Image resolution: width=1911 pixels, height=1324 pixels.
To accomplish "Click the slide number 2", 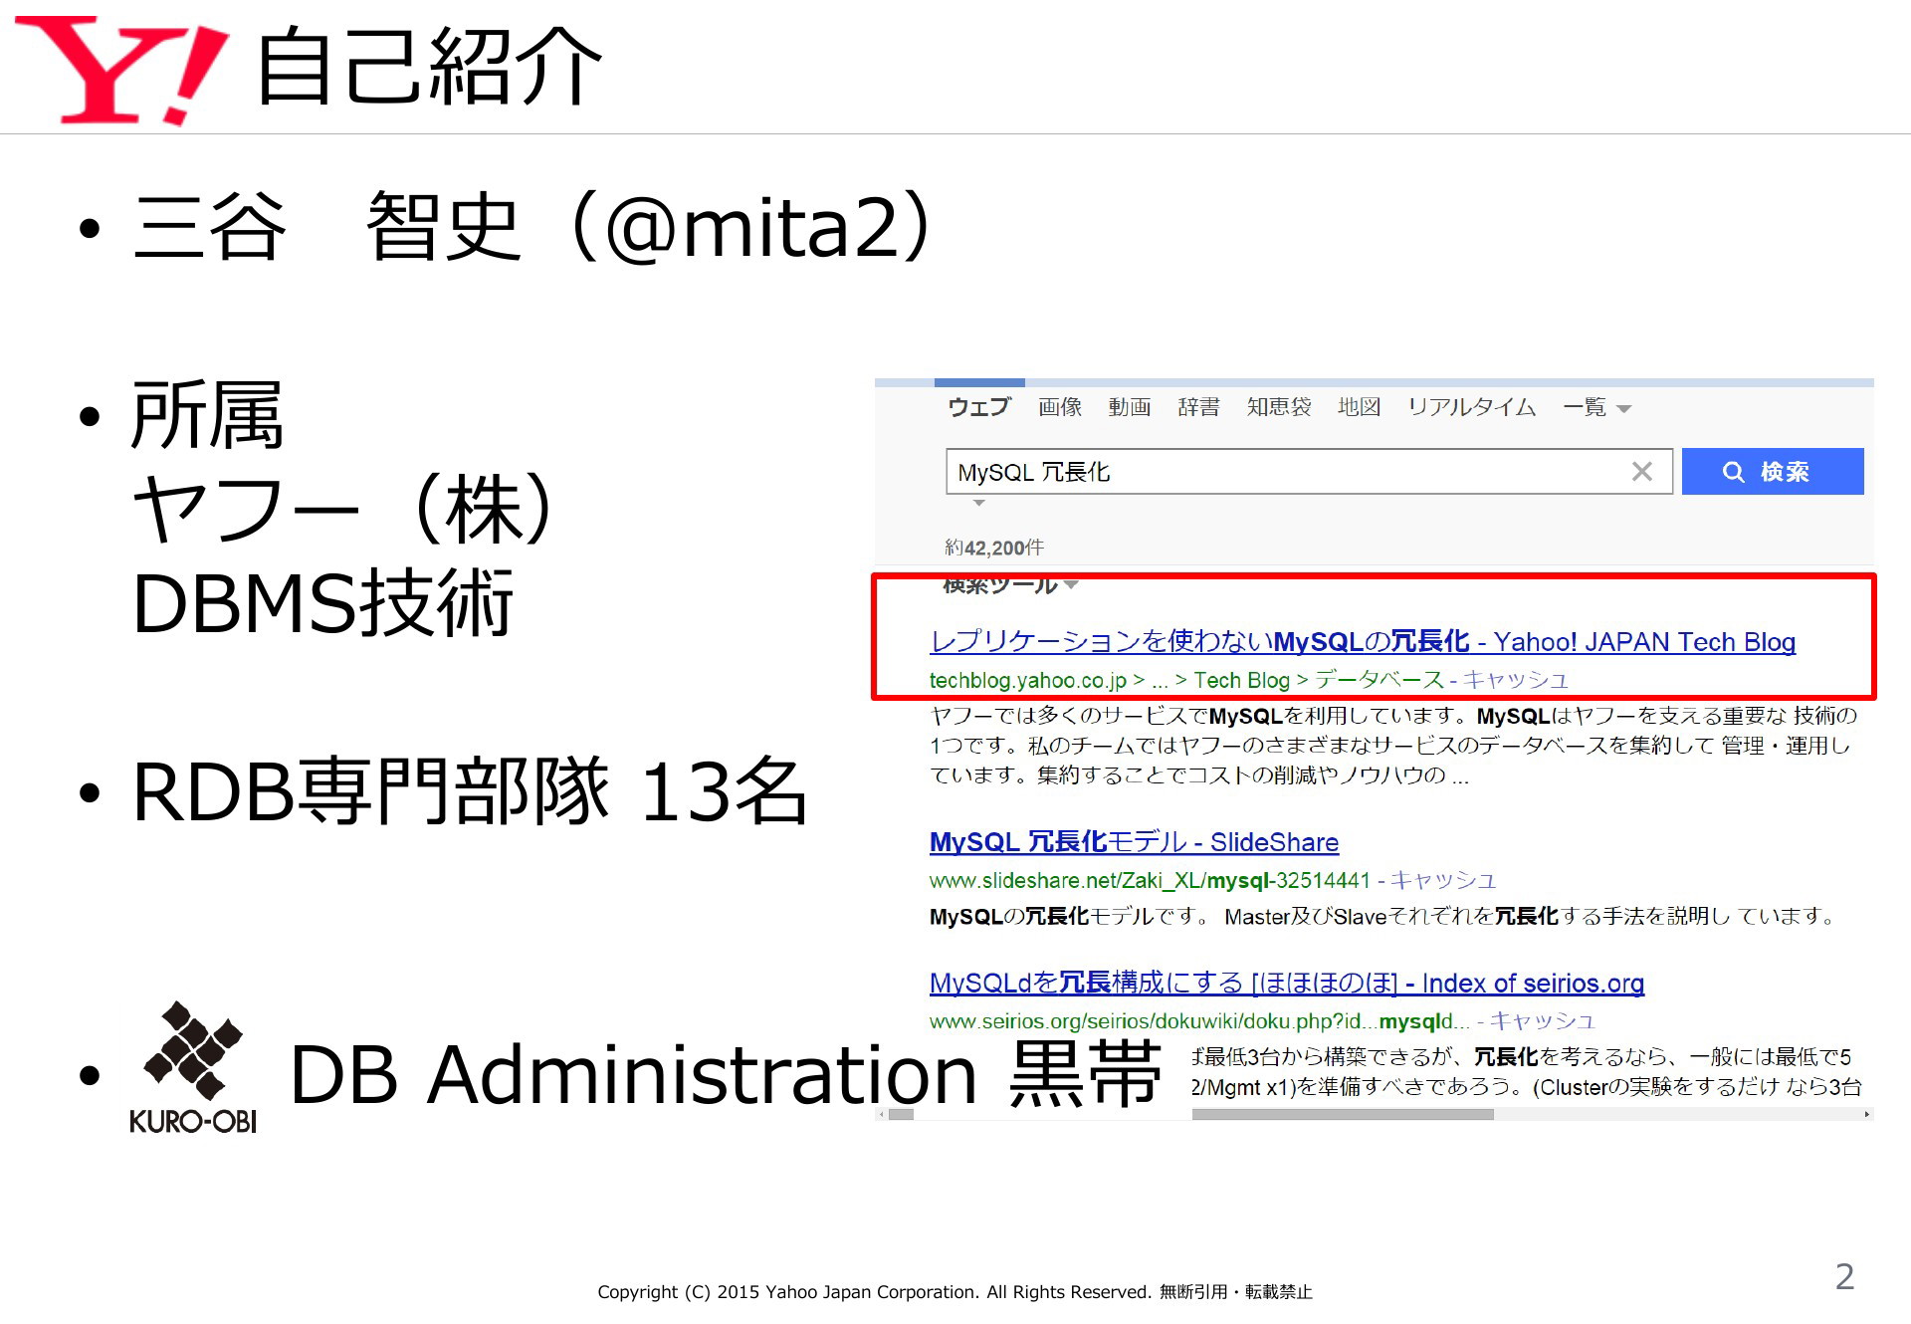I will [x=1844, y=1276].
